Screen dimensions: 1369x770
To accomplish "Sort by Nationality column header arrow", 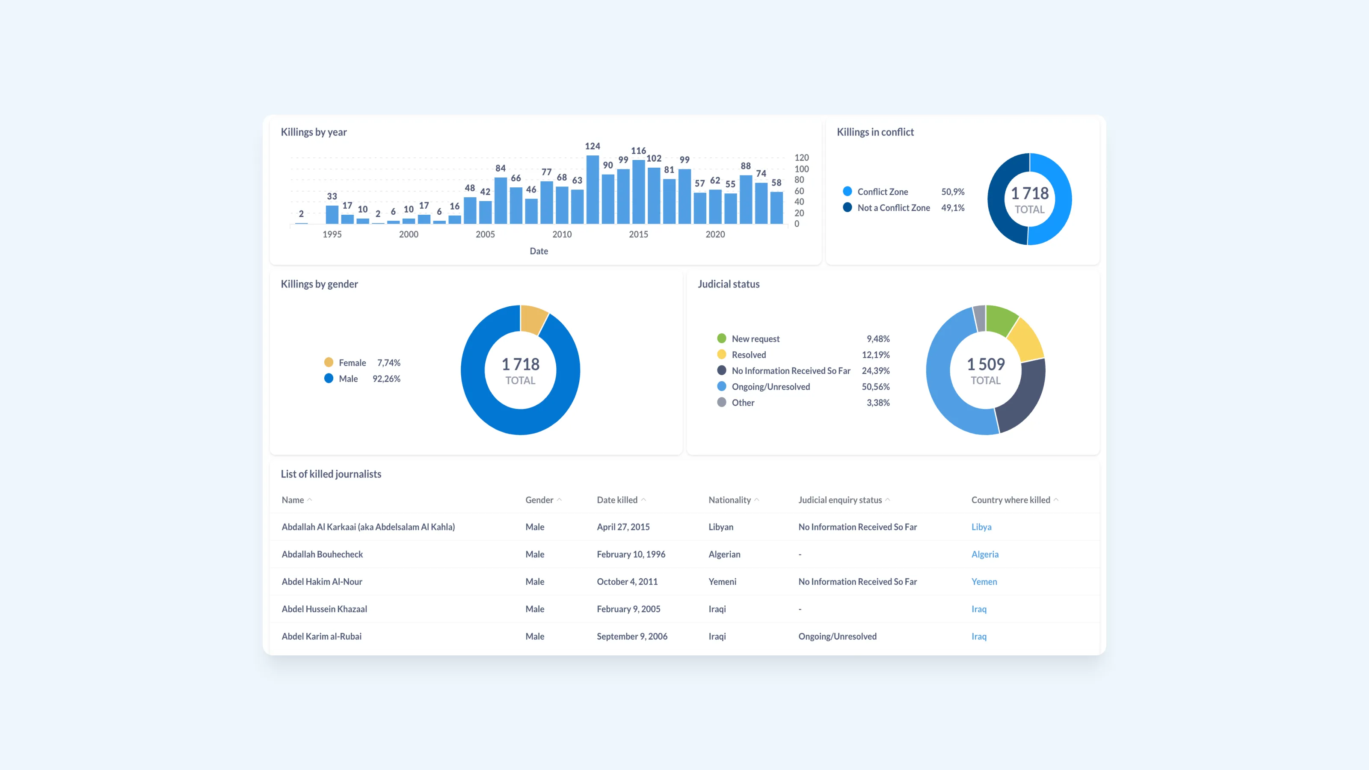I will click(757, 500).
